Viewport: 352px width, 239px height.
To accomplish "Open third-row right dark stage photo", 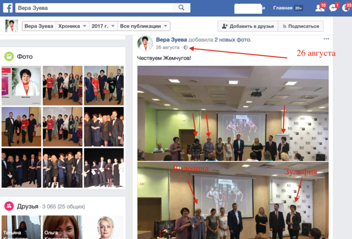I will tap(104, 168).
